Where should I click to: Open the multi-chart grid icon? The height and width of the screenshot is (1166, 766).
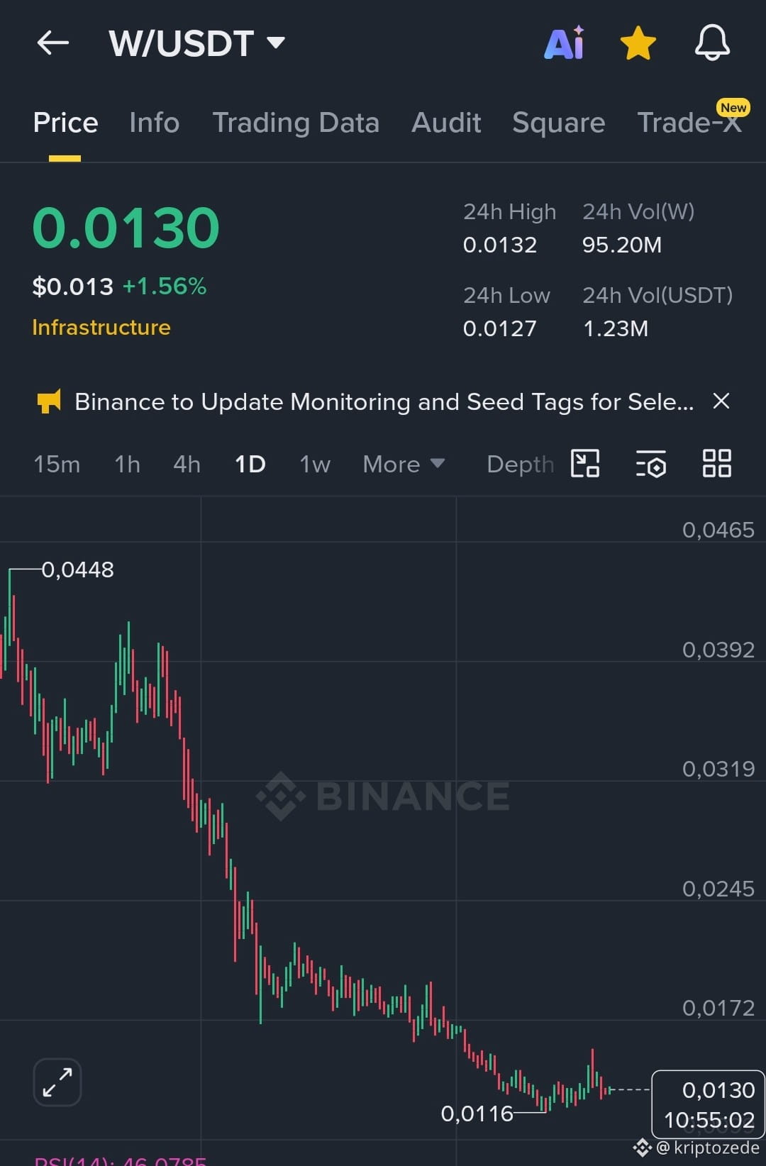[716, 464]
